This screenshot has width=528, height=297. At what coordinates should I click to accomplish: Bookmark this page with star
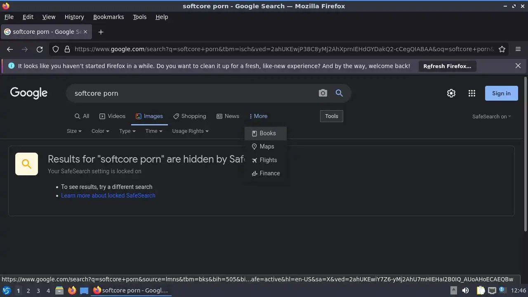[x=502, y=49]
